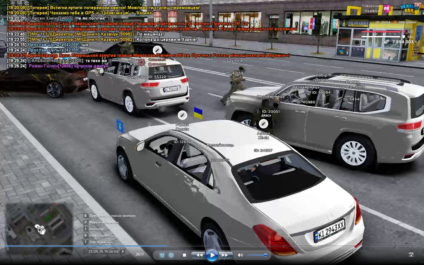Click the exit full-screen icon
424x265 pixels.
coord(411,255)
